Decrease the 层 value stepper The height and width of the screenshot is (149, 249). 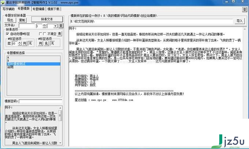(x=20, y=45)
